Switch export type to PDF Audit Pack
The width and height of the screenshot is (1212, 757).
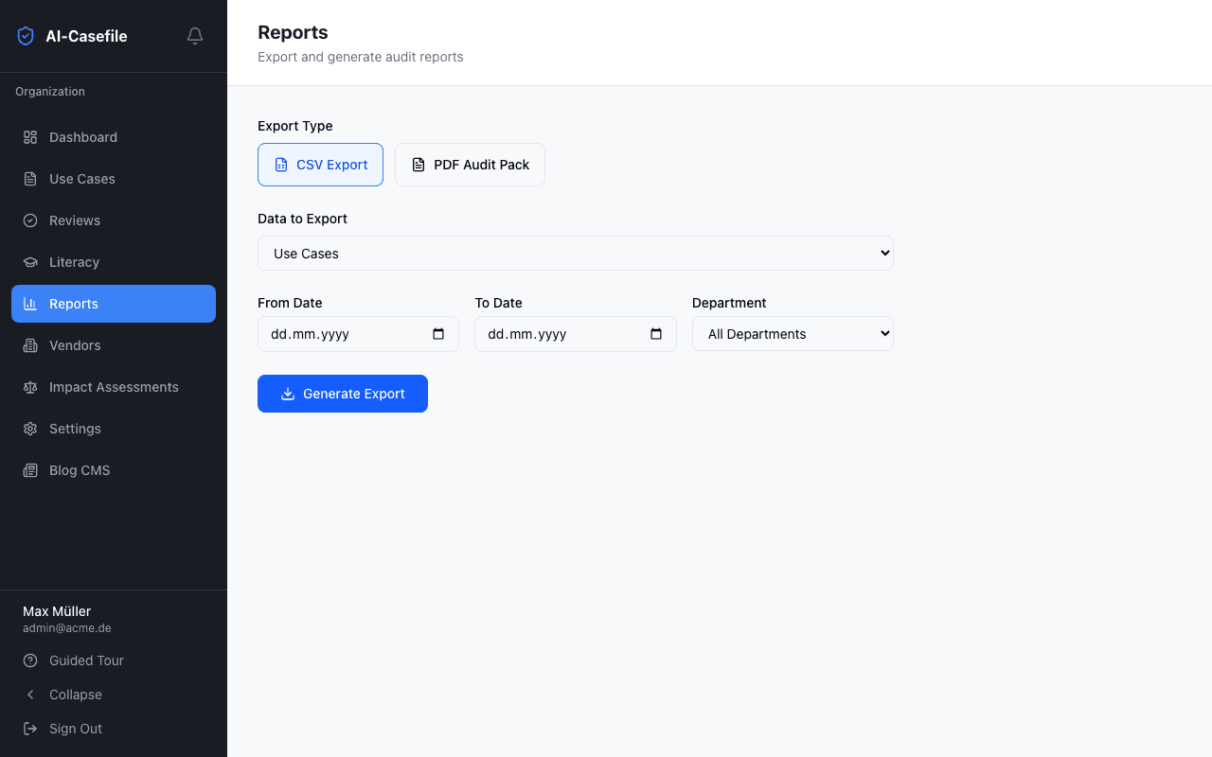(x=470, y=164)
